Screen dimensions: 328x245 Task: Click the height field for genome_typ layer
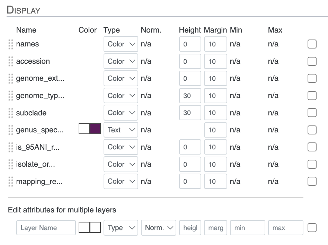click(x=190, y=96)
